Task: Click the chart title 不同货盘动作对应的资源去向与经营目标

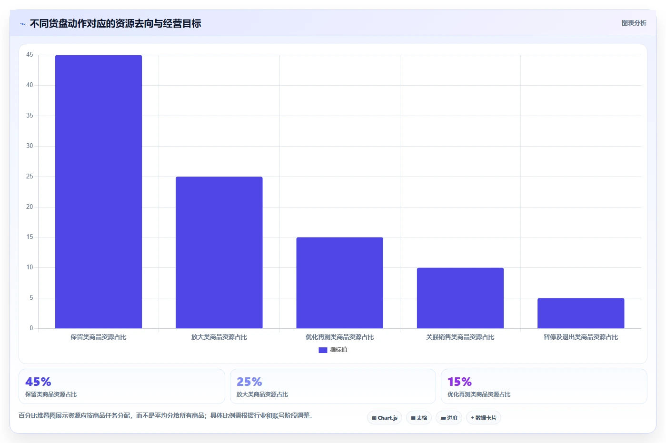Action: click(x=116, y=23)
